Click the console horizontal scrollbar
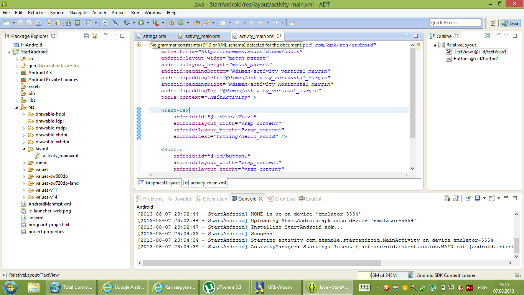The image size is (524, 295). 262,263
